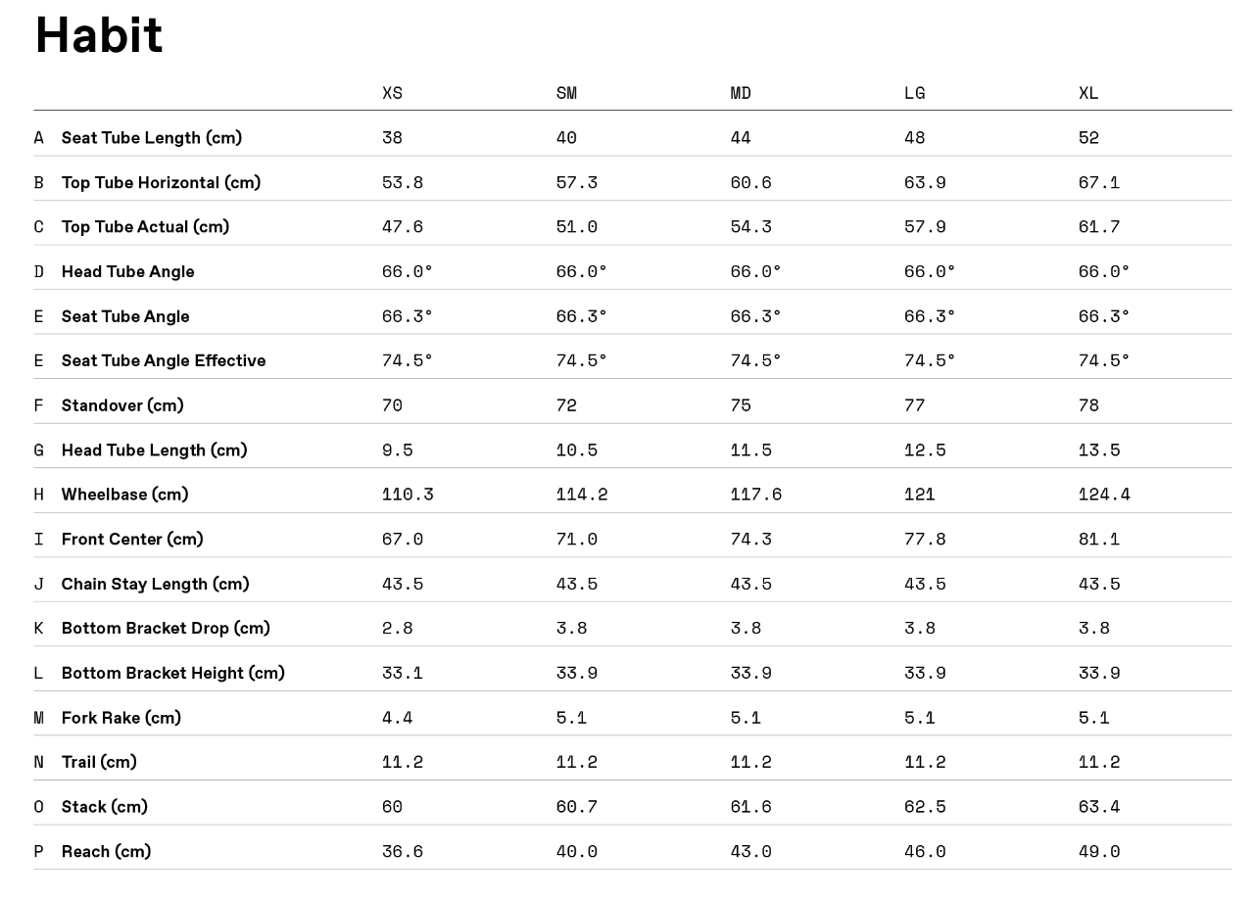Click the 117.6 wheelbase value for MD
1254x899 pixels.
click(755, 495)
